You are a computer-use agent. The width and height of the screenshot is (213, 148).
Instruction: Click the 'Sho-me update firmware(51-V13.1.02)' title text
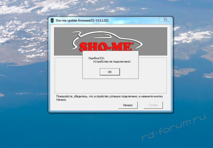82,21
